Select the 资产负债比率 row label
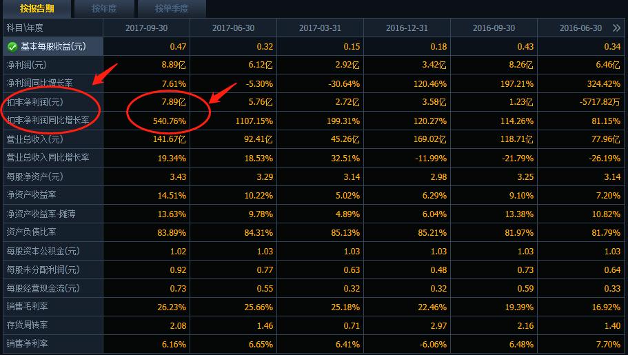 tap(31, 232)
